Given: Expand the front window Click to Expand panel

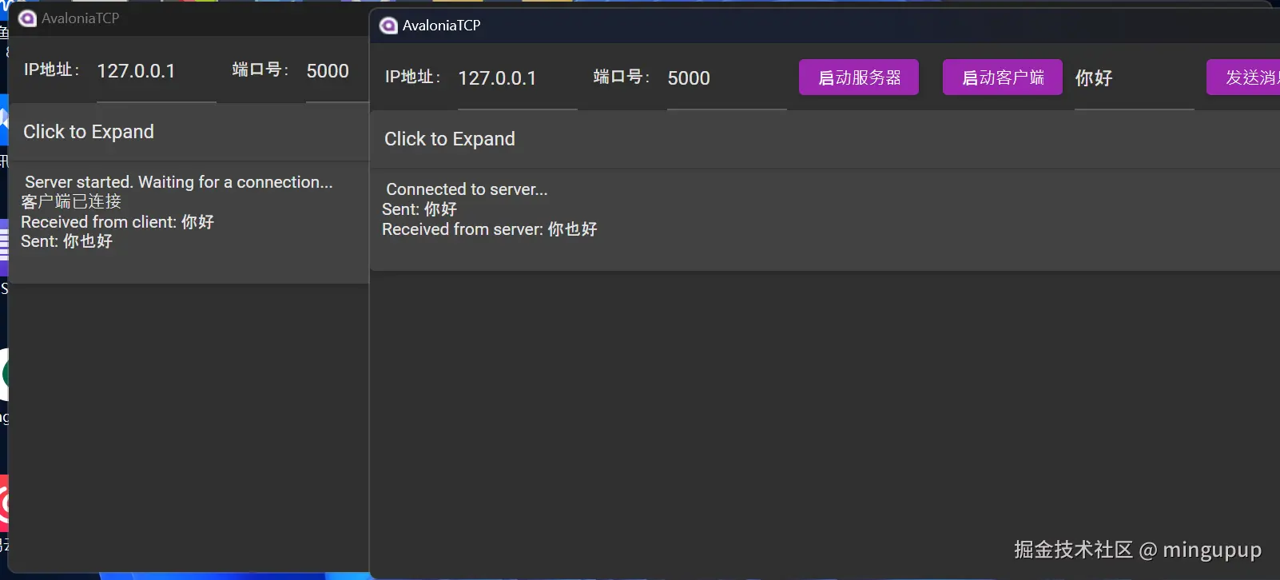Looking at the screenshot, I should coord(825,139).
